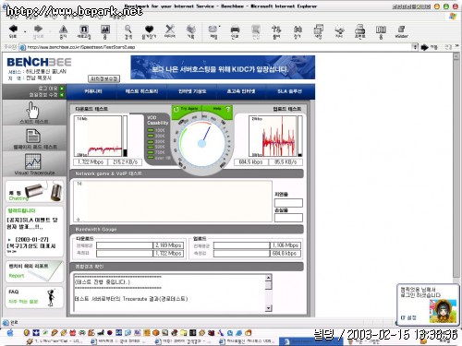Click the IP 설정 link in messenger popup
Screen dimensions: 462x346
(408, 317)
